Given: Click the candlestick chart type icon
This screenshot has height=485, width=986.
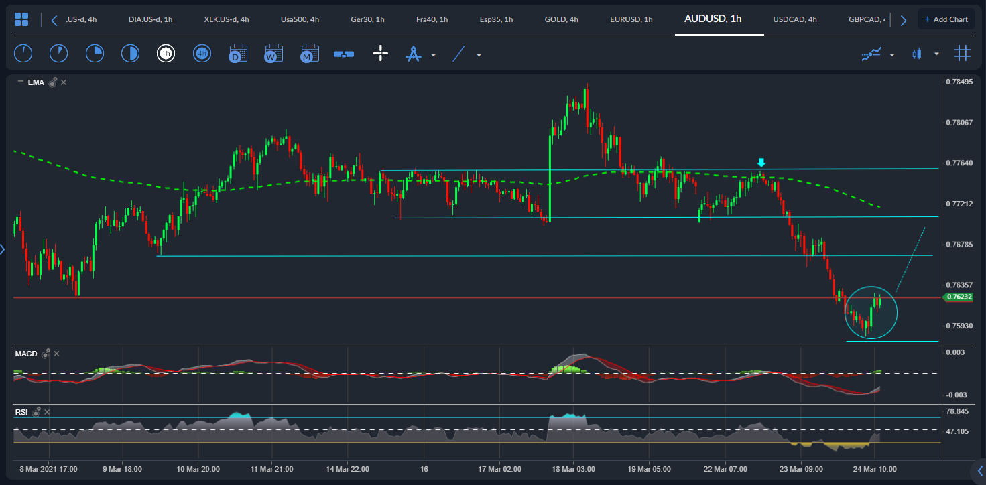Looking at the screenshot, I should click(916, 54).
